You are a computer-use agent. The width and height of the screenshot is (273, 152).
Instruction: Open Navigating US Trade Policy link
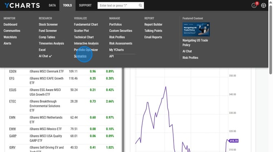195,43
